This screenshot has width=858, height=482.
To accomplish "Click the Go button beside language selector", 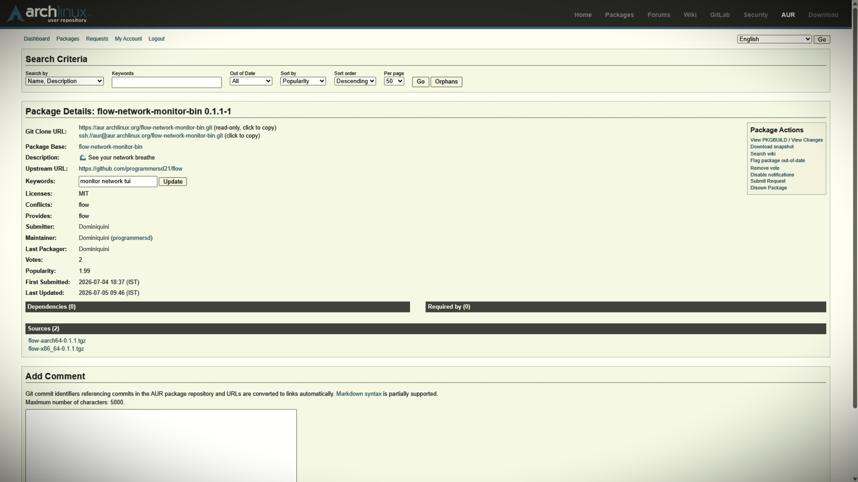I will point(822,39).
